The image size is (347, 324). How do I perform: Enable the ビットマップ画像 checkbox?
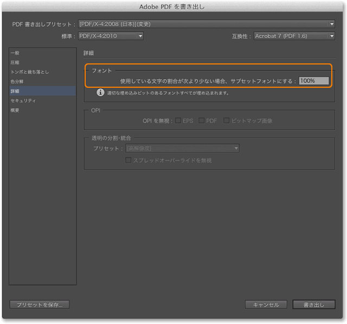227,120
